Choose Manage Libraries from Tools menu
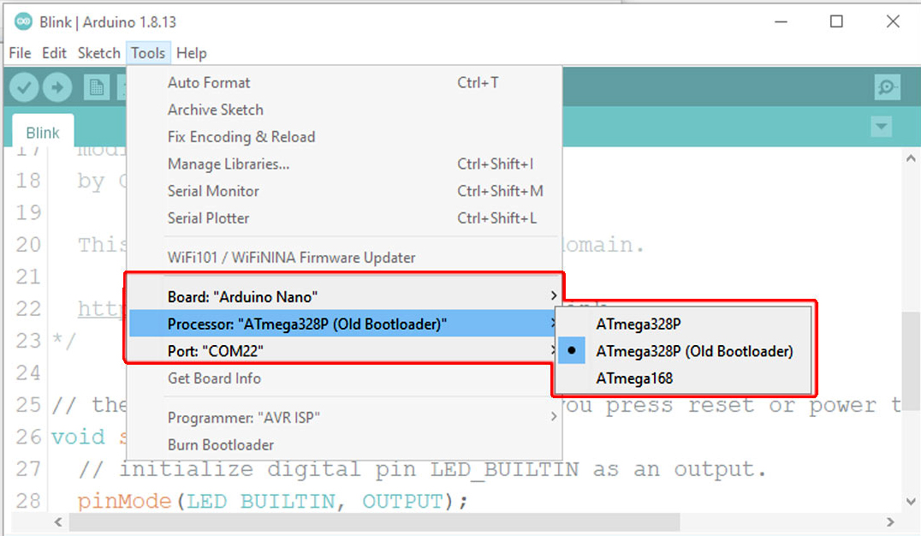The width and height of the screenshot is (921, 536). tap(228, 164)
